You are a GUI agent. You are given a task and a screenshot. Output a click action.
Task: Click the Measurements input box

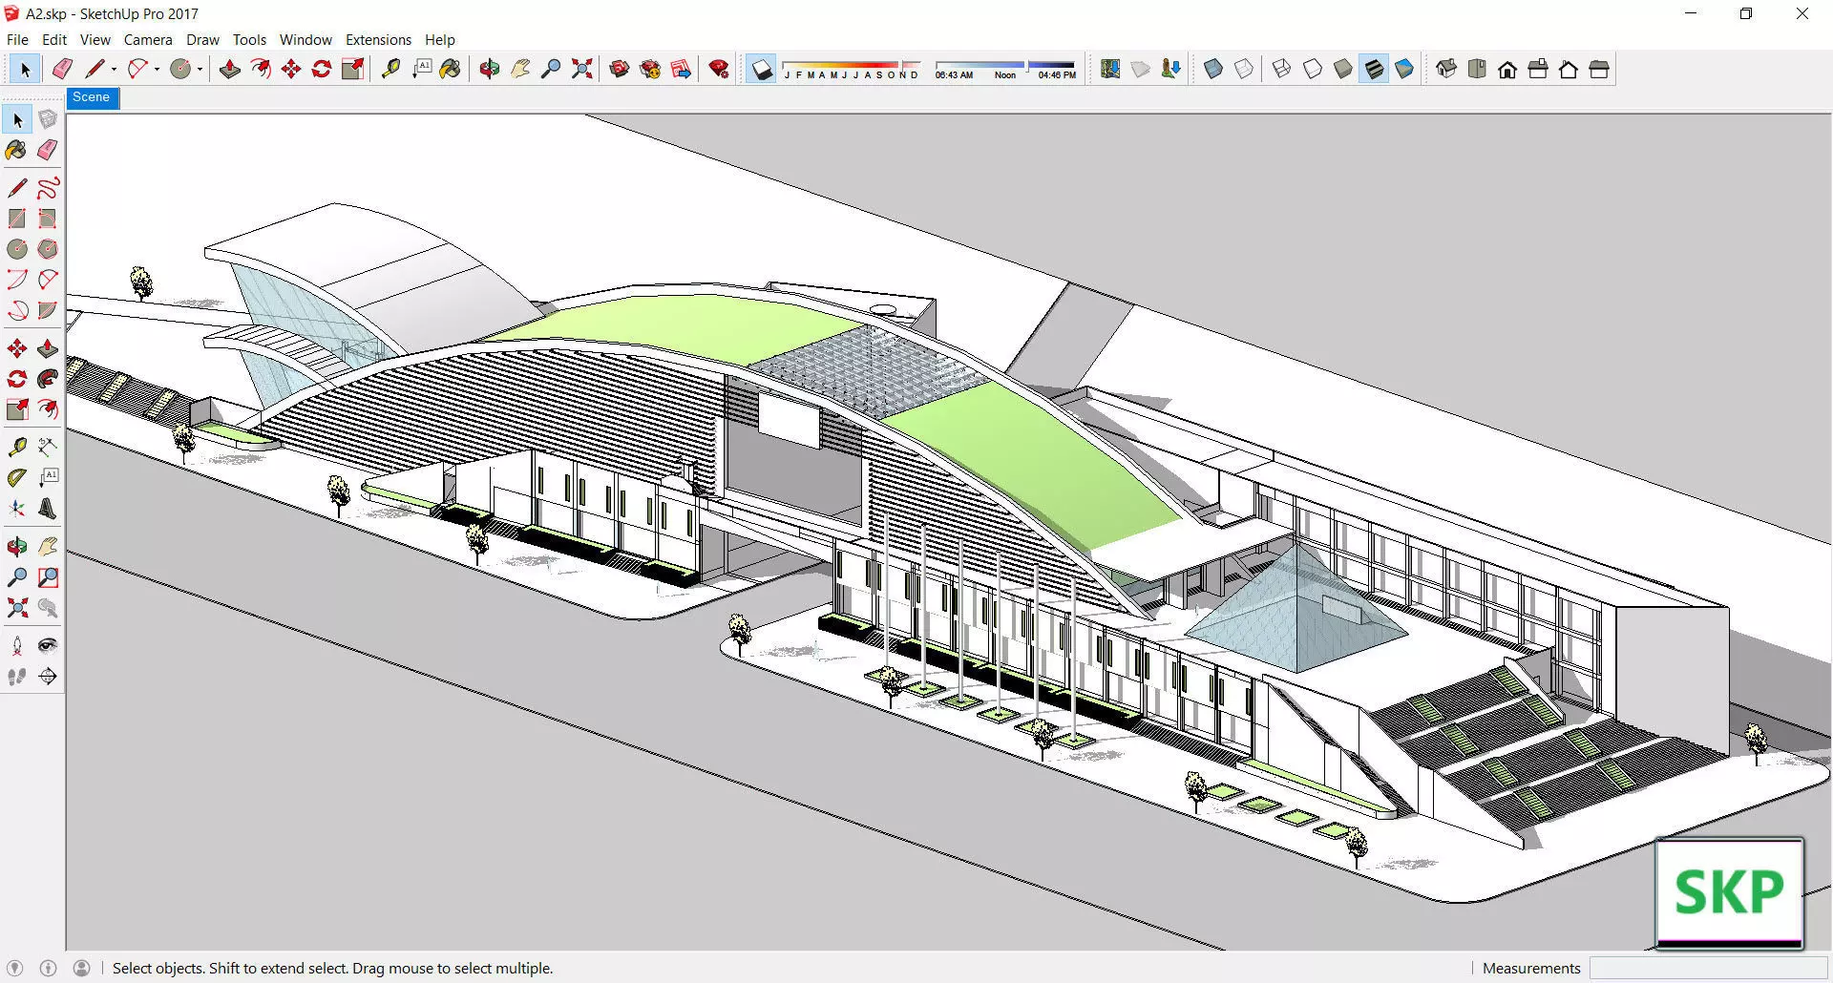tap(1709, 968)
